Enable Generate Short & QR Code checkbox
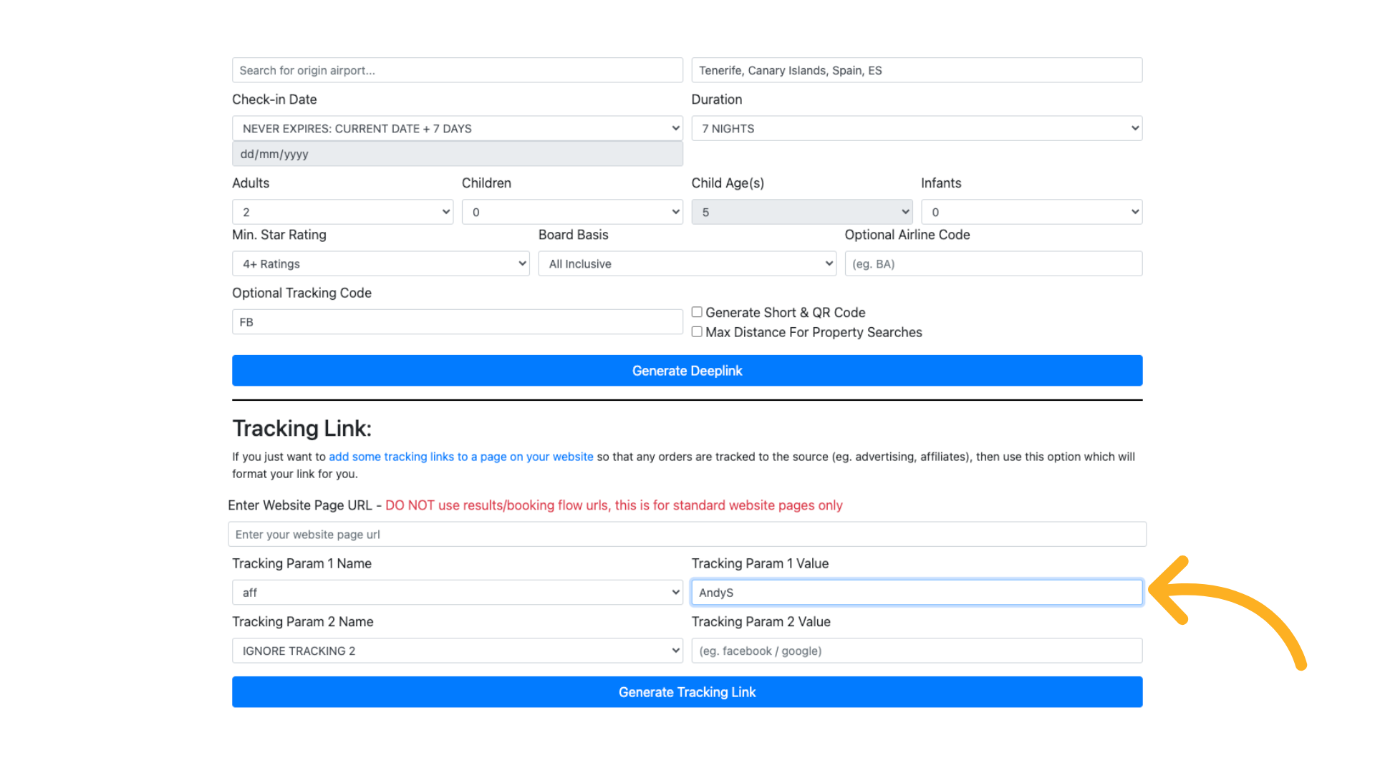The width and height of the screenshot is (1375, 773). click(x=697, y=312)
